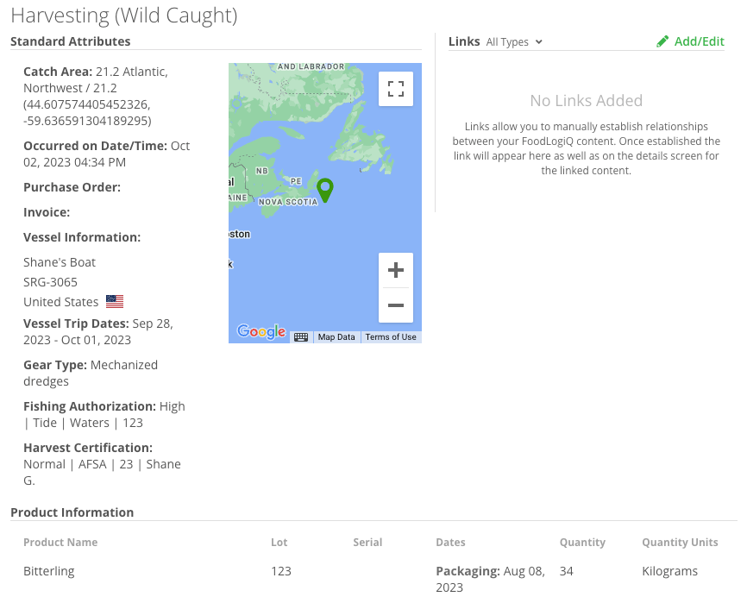
Task: Click the Serial column header
Action: coord(367,542)
